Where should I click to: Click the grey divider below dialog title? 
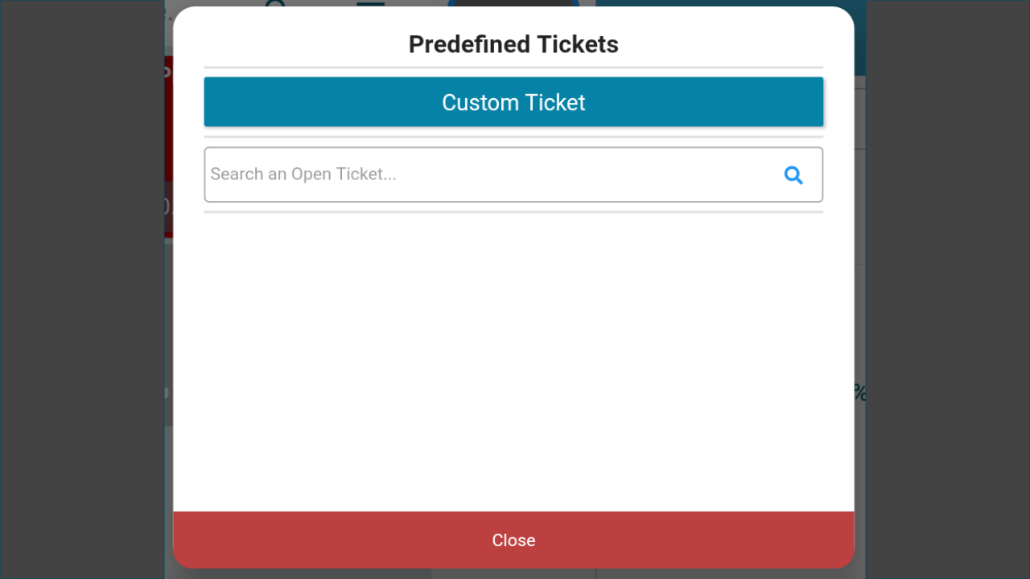point(513,67)
